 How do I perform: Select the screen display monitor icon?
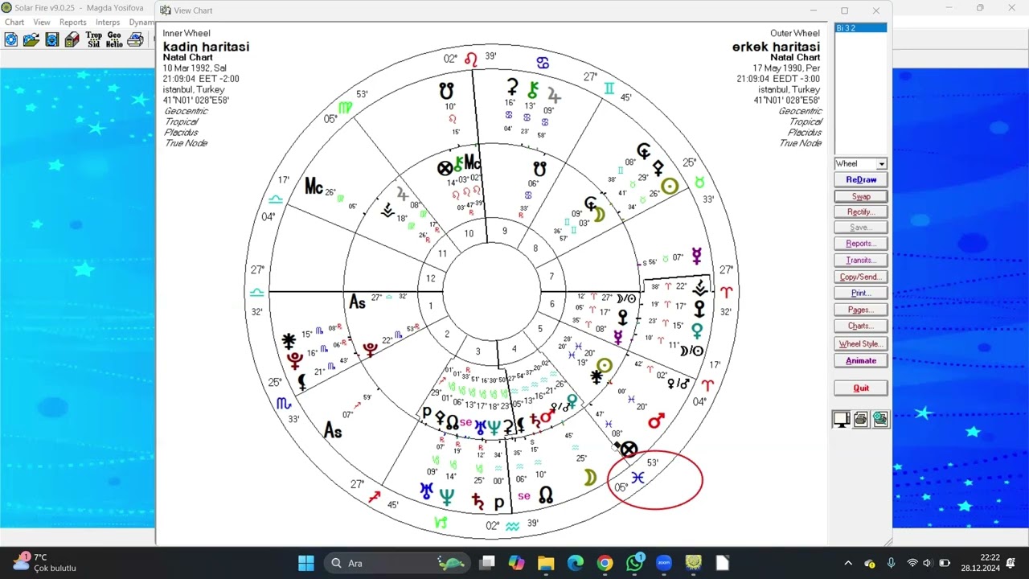click(x=842, y=419)
